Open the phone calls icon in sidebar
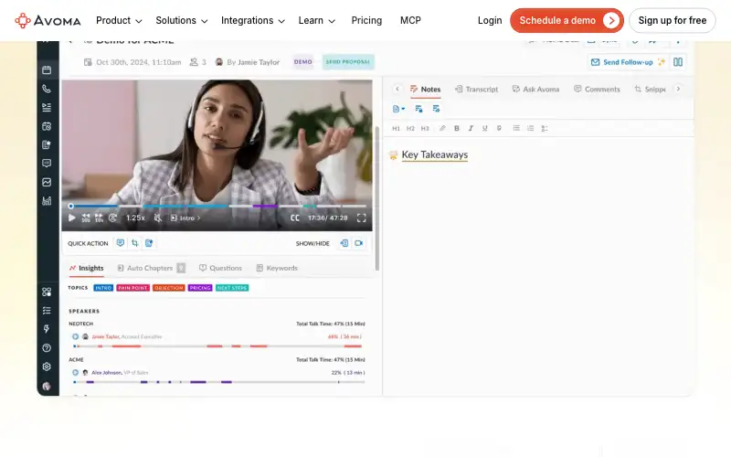This screenshot has height=457, width=731. [x=47, y=89]
